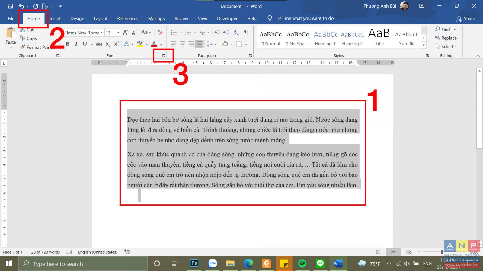Click the Cut command

pos(27,30)
